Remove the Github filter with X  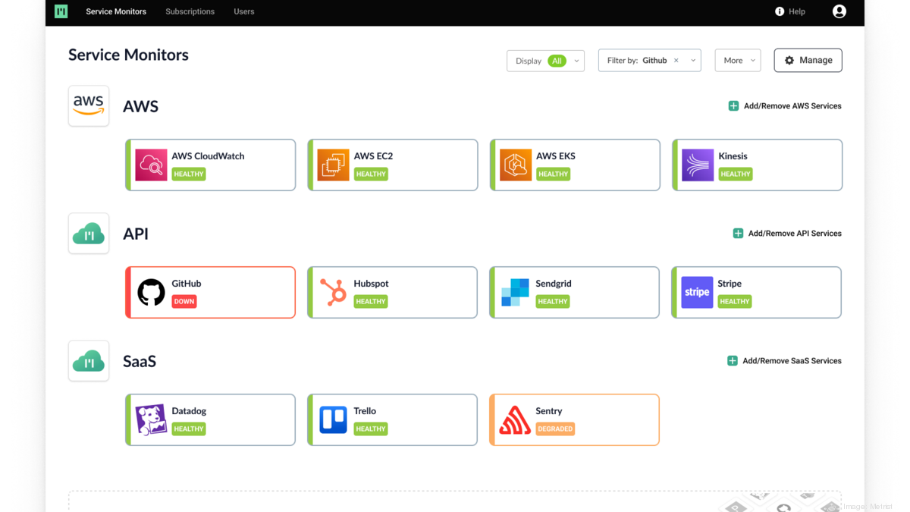click(676, 61)
